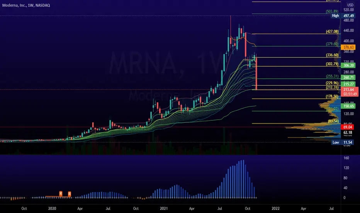Click the earlier orange R marker
The image size is (360, 213).
(61, 193)
